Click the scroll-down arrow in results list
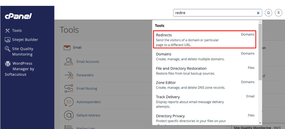Viewport: 285px width, 129px height. pyautogui.click(x=260, y=123)
